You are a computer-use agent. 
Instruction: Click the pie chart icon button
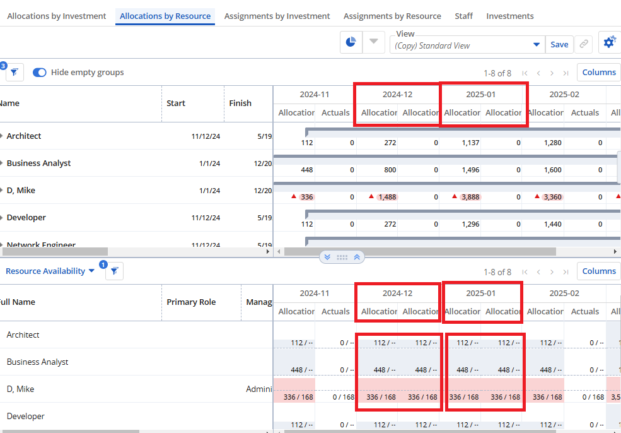point(351,42)
